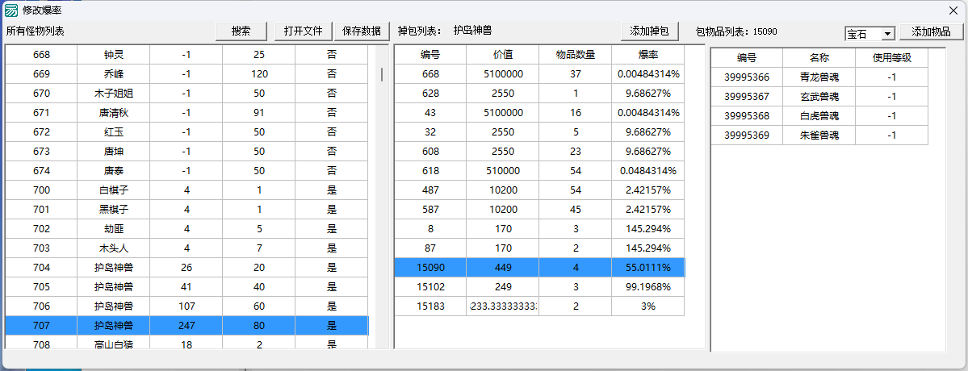Click the 价值 column header
This screenshot has height=371, width=968.
click(502, 55)
